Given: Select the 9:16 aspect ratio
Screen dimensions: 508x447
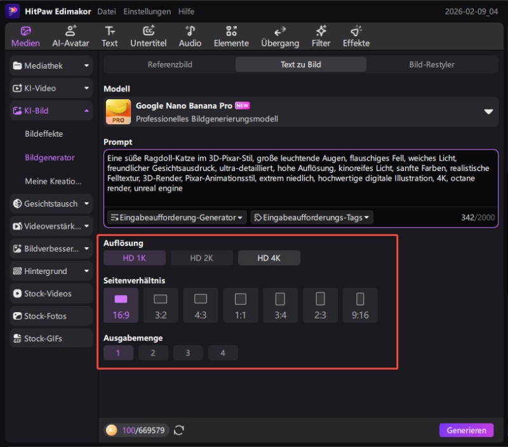Looking at the screenshot, I should [x=360, y=305].
